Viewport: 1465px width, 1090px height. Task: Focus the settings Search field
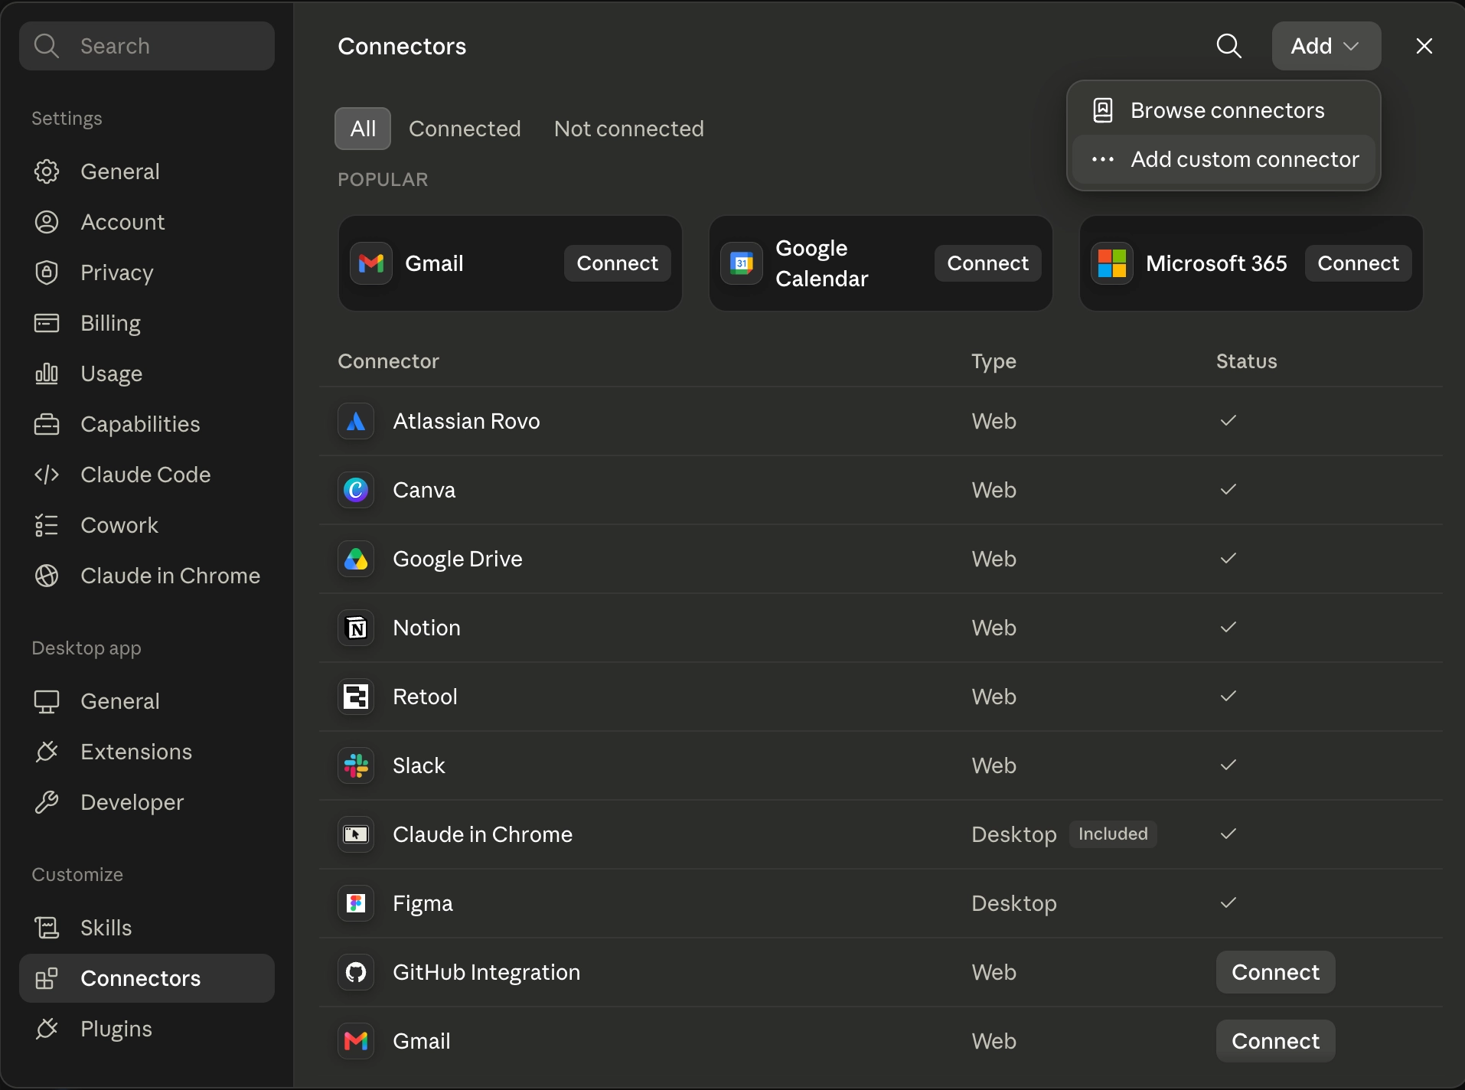point(147,46)
